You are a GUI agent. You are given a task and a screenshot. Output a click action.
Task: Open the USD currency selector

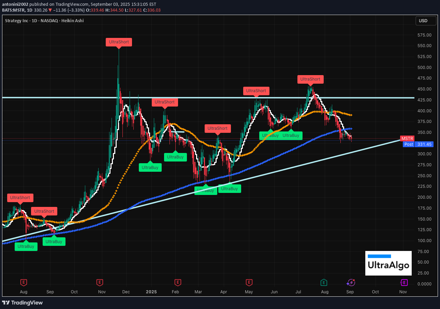(x=426, y=21)
